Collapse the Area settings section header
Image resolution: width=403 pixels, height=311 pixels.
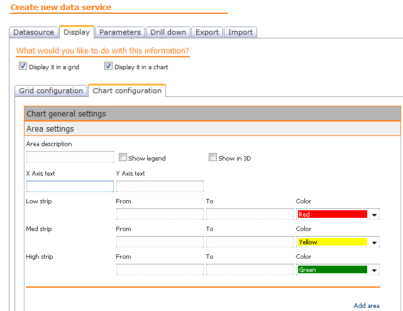pos(213,129)
